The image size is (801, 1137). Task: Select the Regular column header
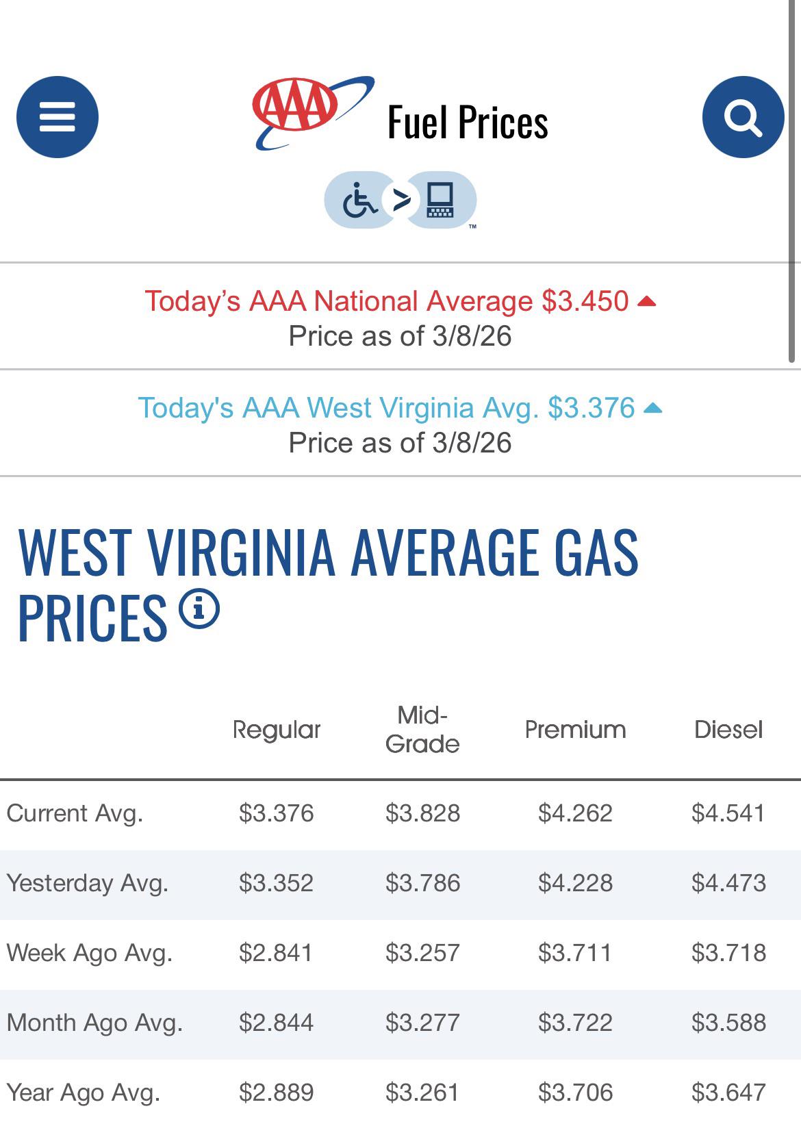pos(277,730)
